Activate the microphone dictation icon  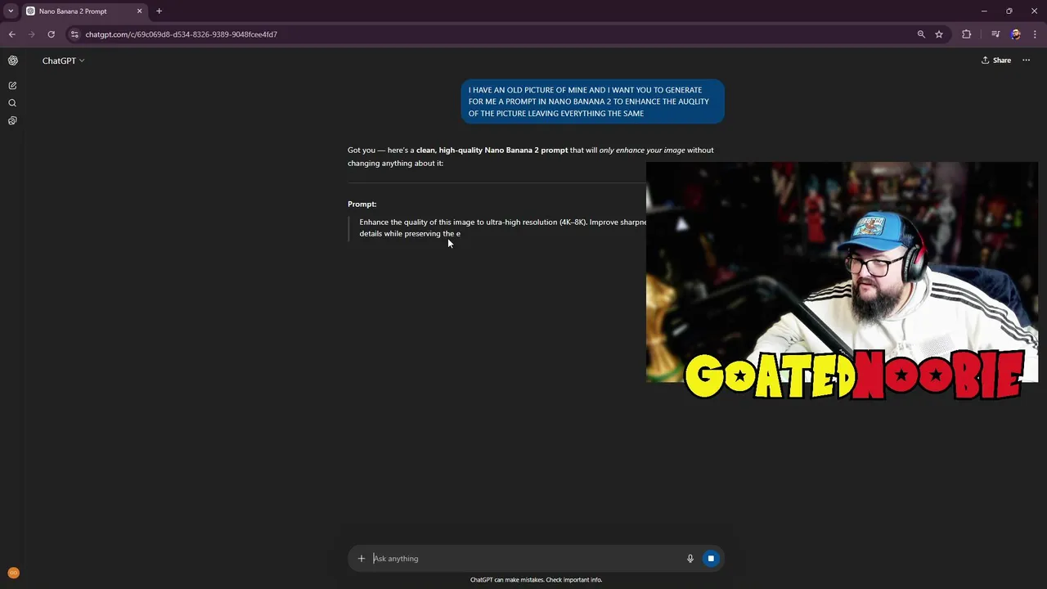click(690, 559)
